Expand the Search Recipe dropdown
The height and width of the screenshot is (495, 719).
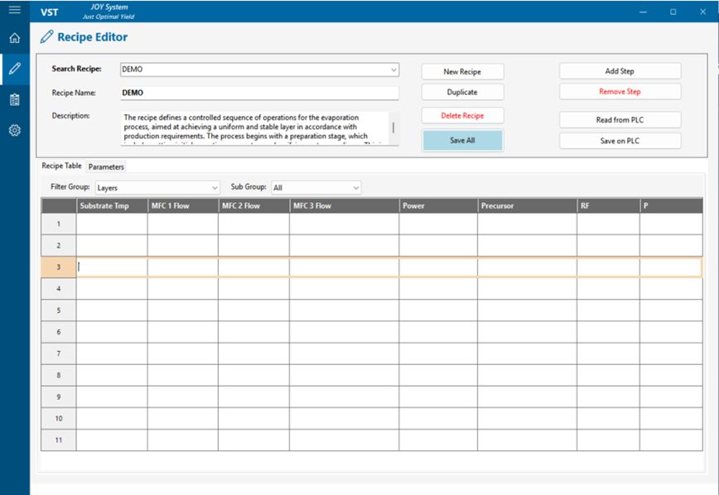click(393, 70)
